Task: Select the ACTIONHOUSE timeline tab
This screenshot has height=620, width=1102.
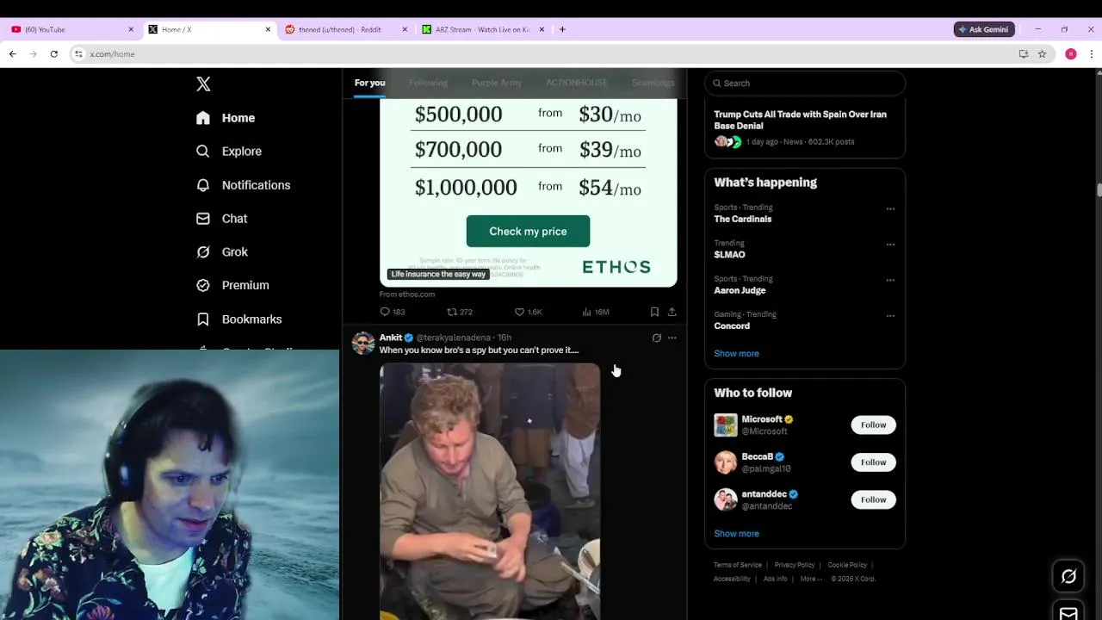Action: point(577,83)
